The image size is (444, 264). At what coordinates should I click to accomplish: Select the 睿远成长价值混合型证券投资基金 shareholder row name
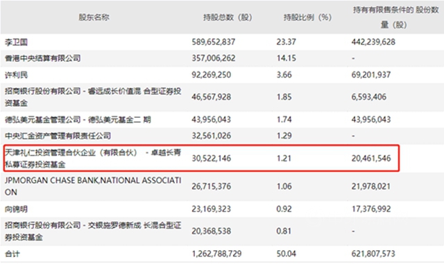[93, 97]
